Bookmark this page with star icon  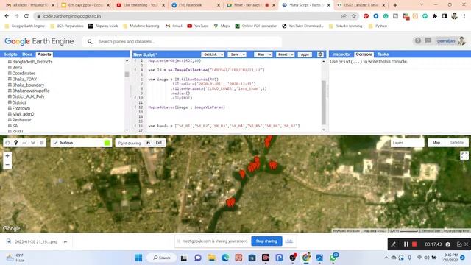coord(354,16)
